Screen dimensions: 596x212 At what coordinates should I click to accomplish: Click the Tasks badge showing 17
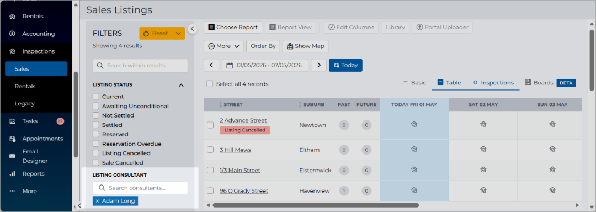click(x=60, y=121)
